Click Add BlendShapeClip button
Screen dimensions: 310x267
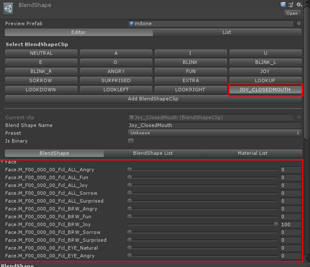tap(153, 99)
